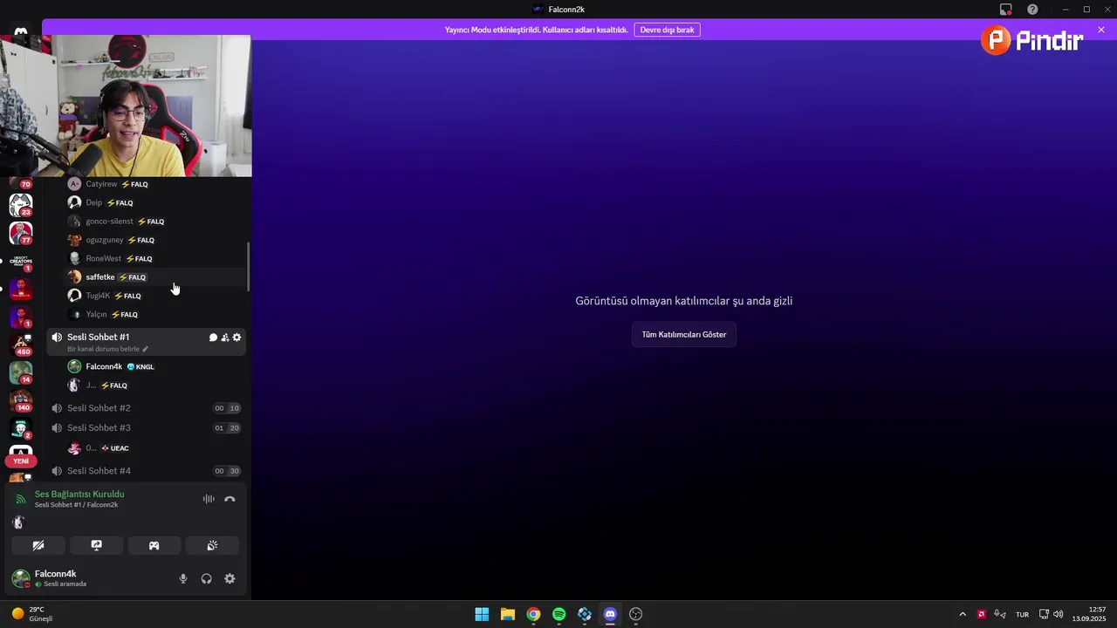The image size is (1117, 628).
Task: Open Chrome from taskbar
Action: pyautogui.click(x=533, y=614)
